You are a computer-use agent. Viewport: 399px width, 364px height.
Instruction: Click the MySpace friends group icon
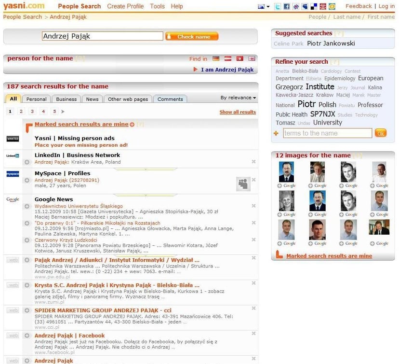tap(243, 183)
